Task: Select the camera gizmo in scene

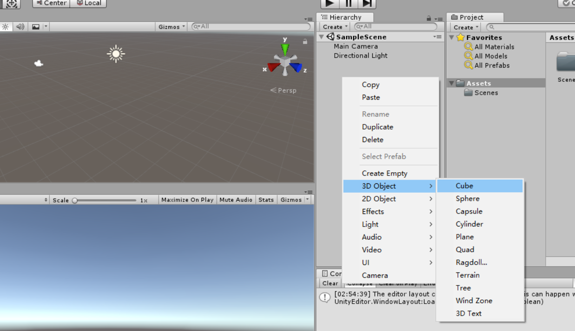Action: 39,63
